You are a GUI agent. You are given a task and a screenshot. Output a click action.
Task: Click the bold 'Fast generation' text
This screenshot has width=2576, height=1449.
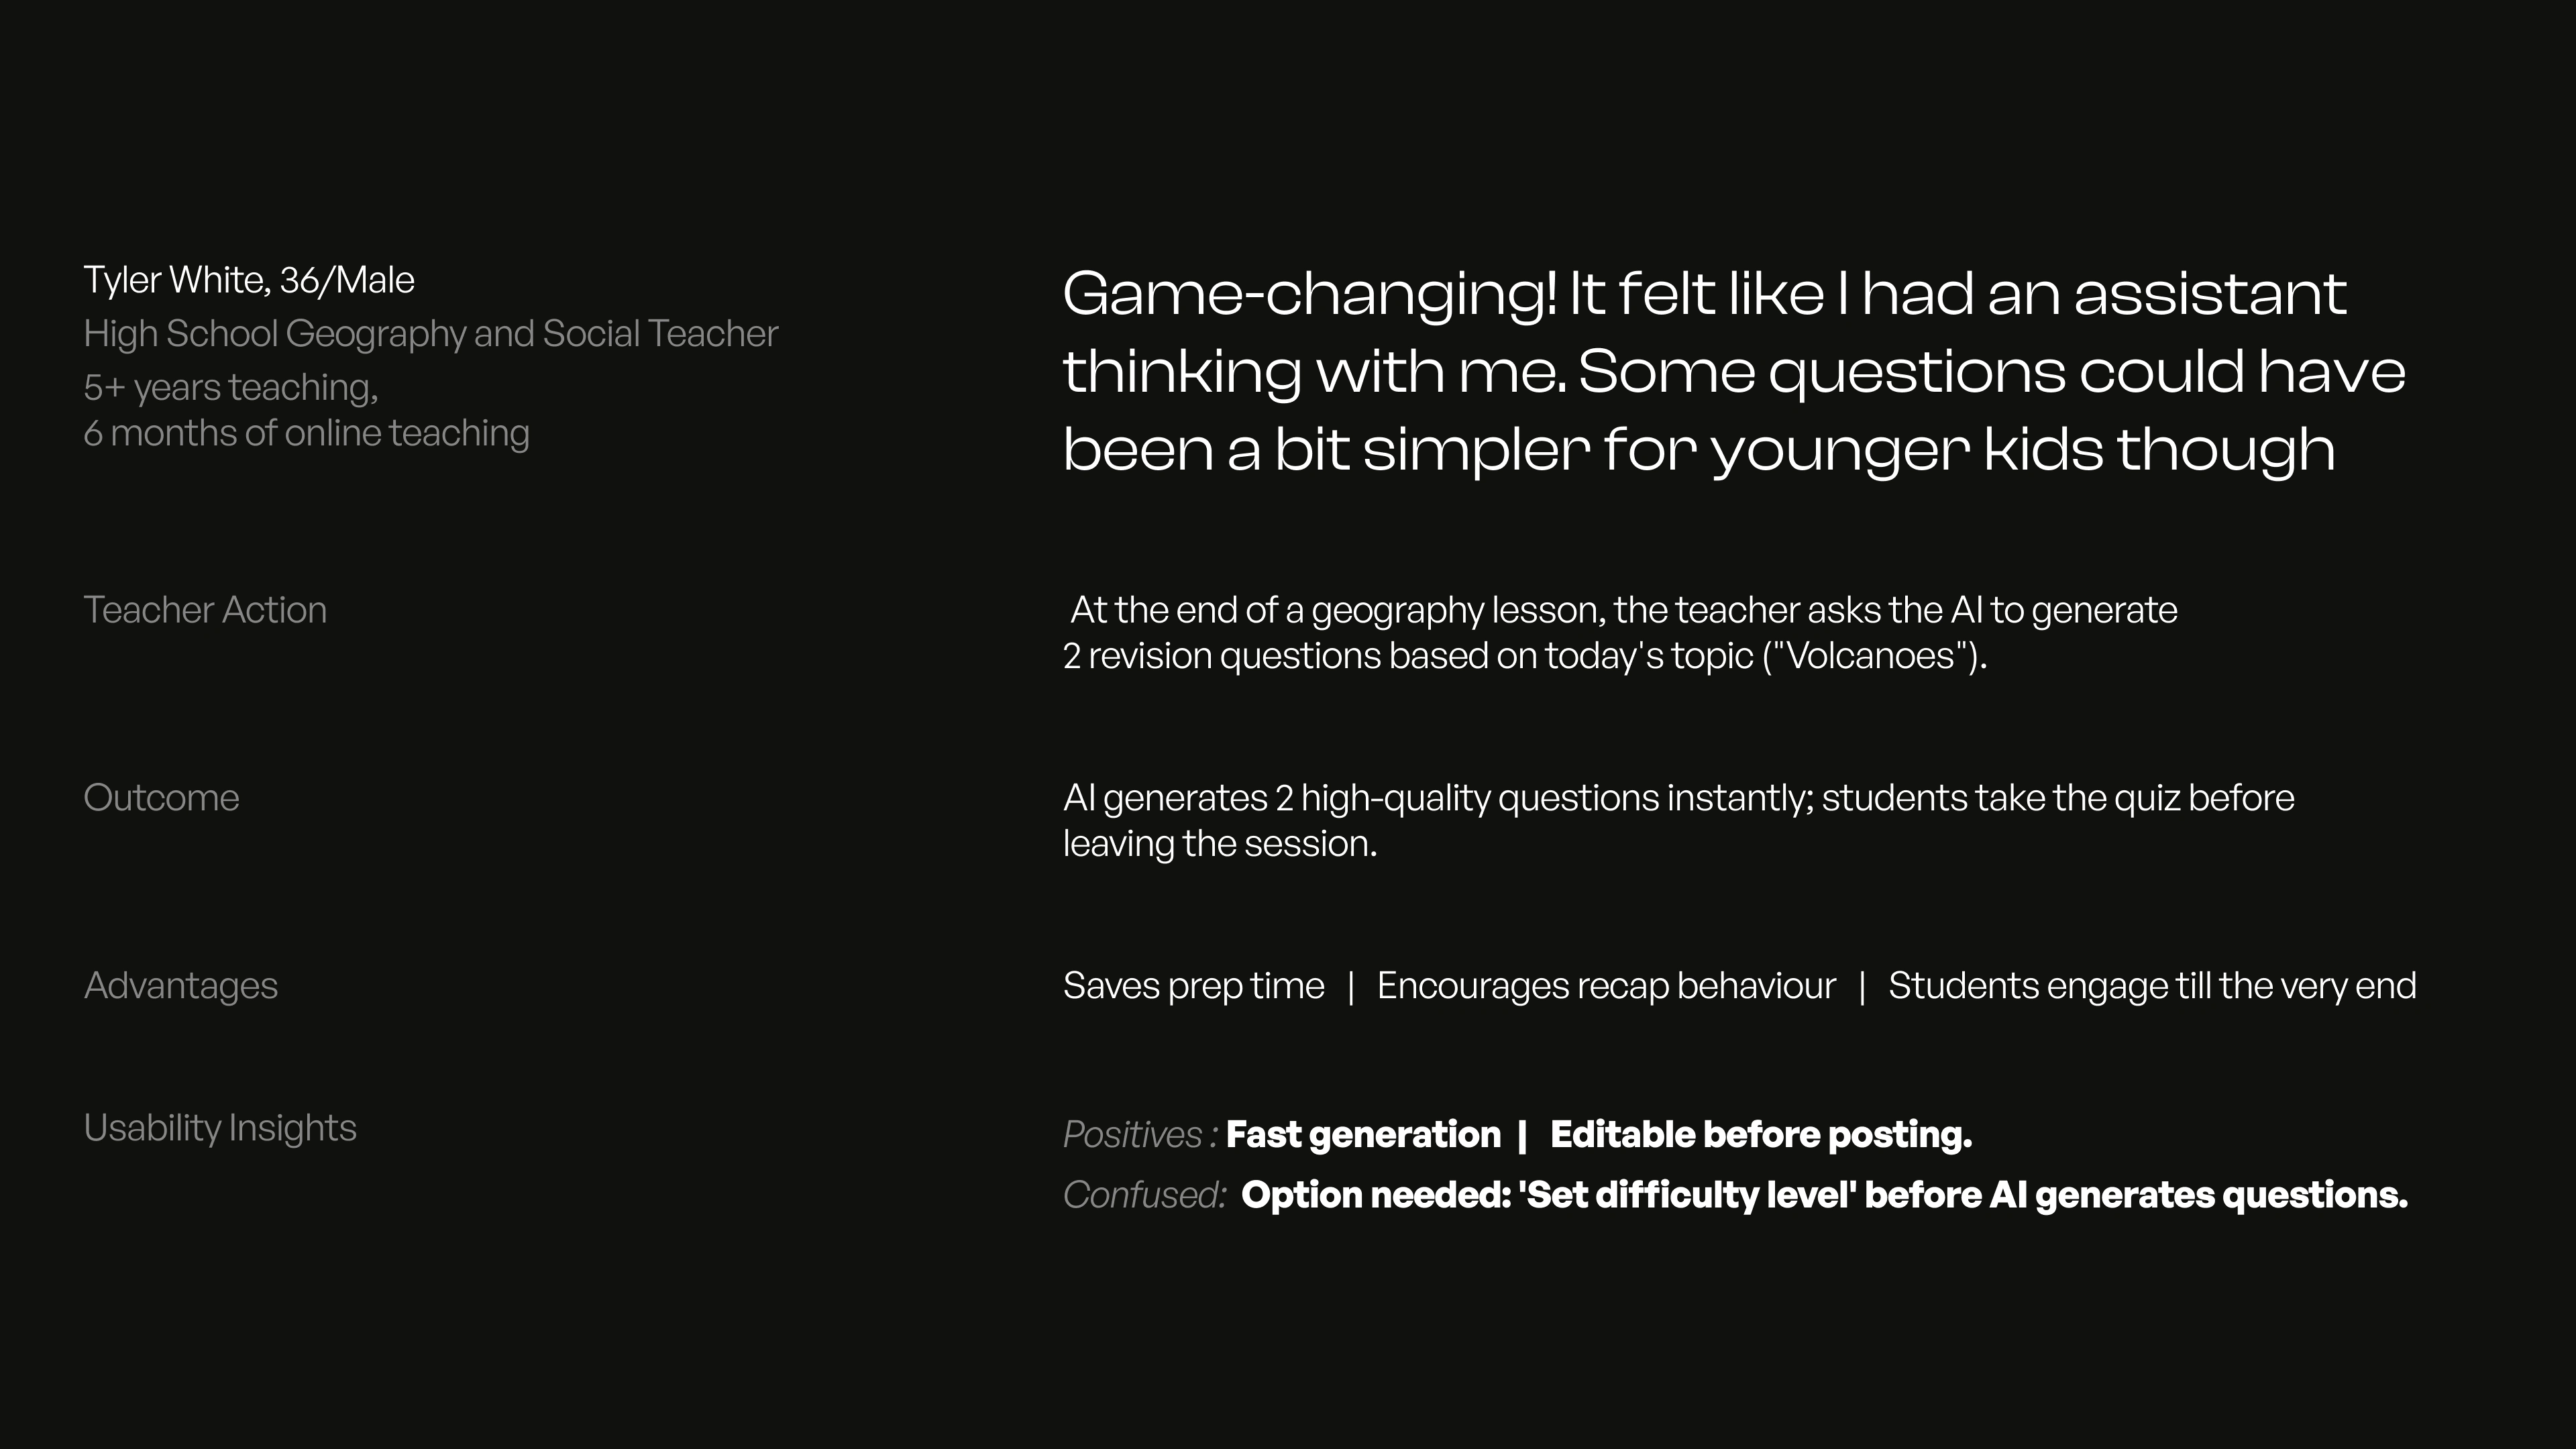[x=1362, y=1135]
